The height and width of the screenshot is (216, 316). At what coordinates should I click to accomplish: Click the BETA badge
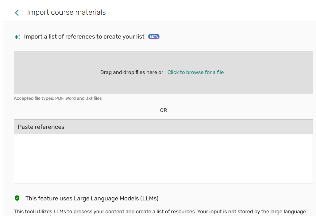pos(154,37)
